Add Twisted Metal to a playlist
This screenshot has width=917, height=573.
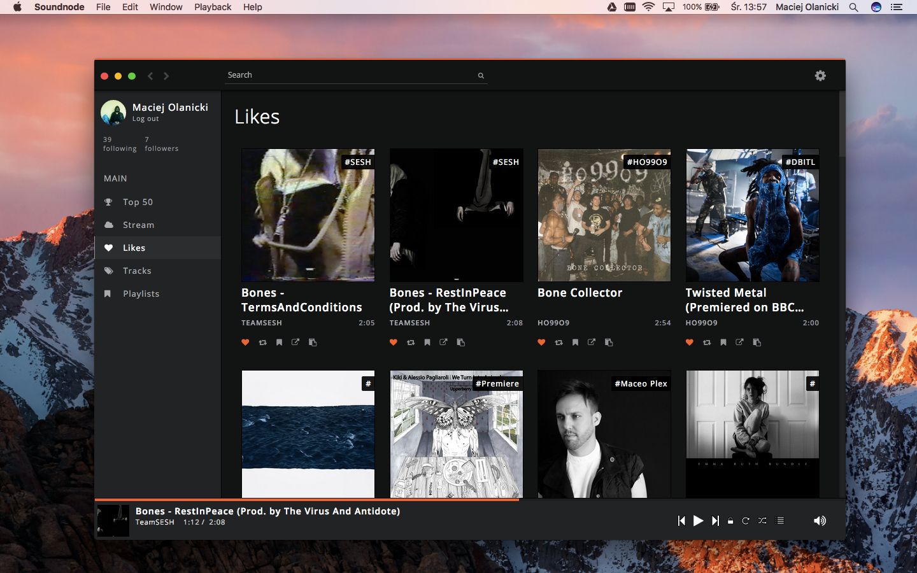(x=723, y=343)
